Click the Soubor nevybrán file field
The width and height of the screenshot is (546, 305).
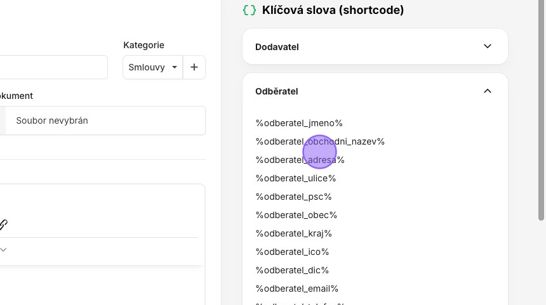click(x=103, y=120)
